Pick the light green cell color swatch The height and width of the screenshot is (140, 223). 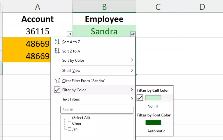point(153,98)
